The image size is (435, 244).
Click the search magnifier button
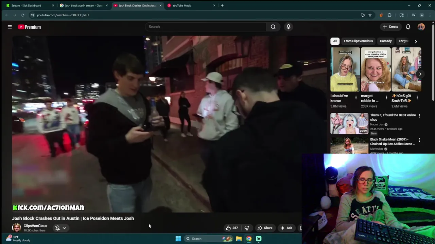273,27
